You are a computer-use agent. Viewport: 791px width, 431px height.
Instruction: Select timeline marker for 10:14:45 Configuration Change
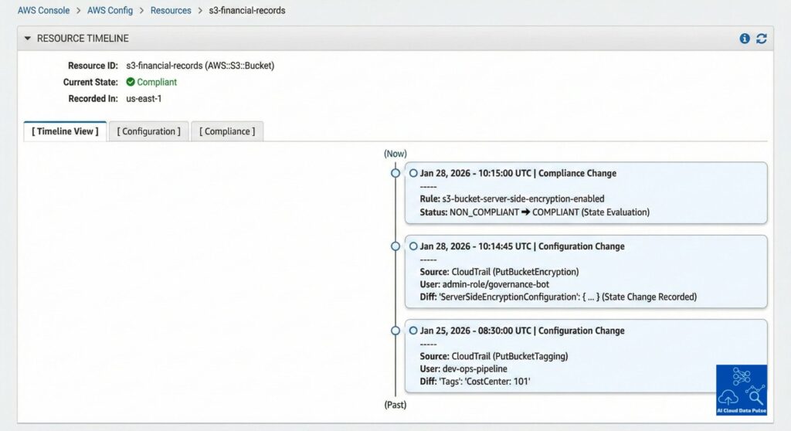tap(395, 246)
